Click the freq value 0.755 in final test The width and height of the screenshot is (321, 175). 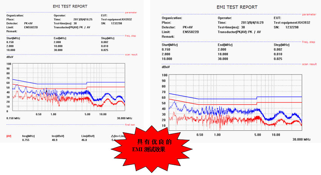26,140
